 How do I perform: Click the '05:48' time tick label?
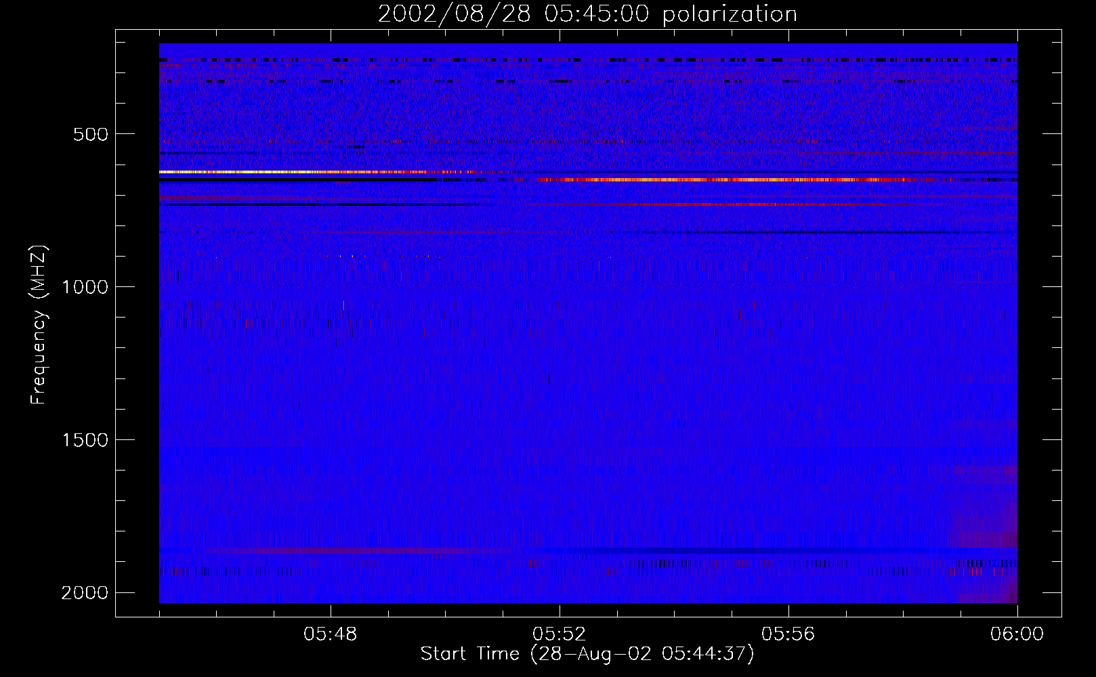pos(331,635)
